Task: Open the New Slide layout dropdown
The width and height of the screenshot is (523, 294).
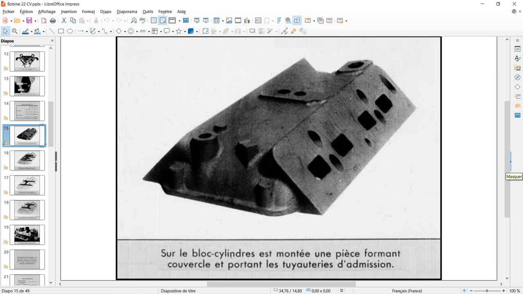Action: (314, 21)
